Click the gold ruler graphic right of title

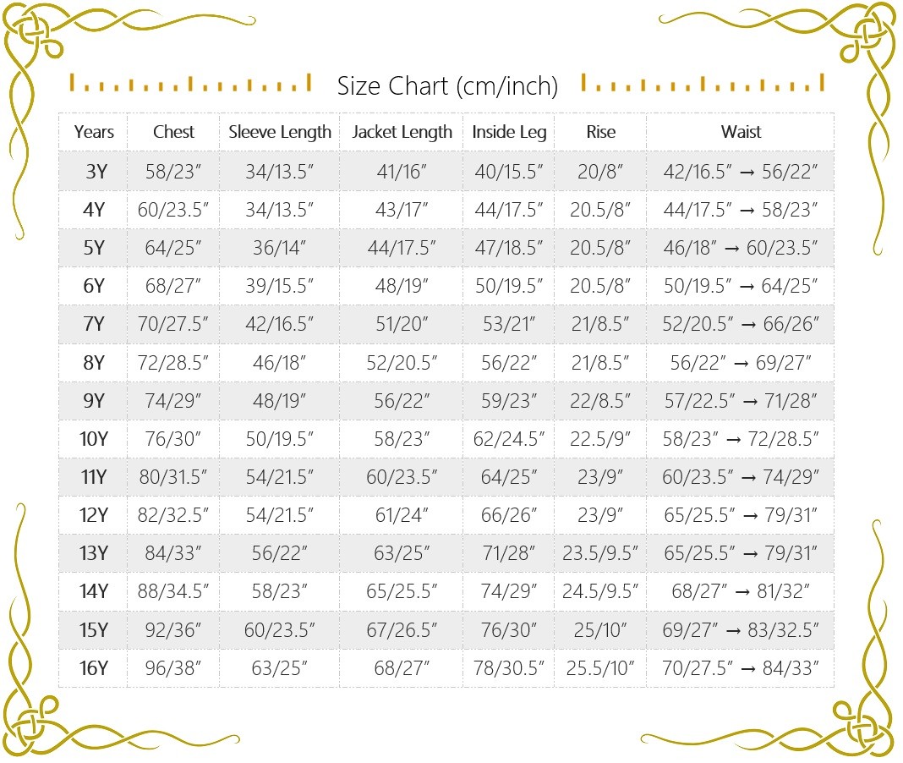coord(703,83)
